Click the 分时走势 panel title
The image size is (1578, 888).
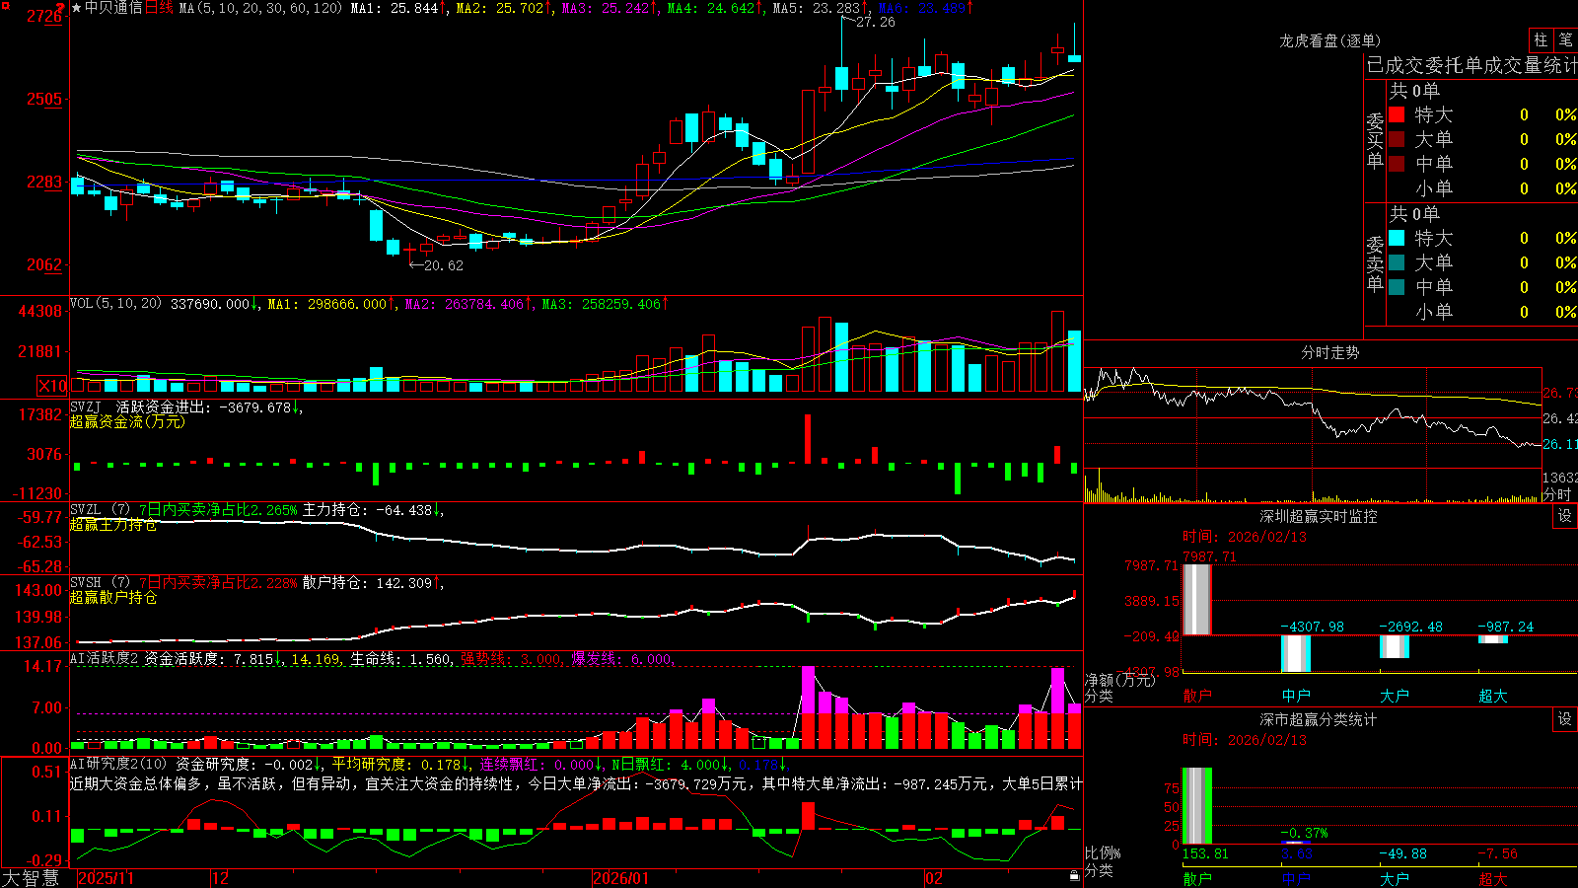click(1329, 352)
